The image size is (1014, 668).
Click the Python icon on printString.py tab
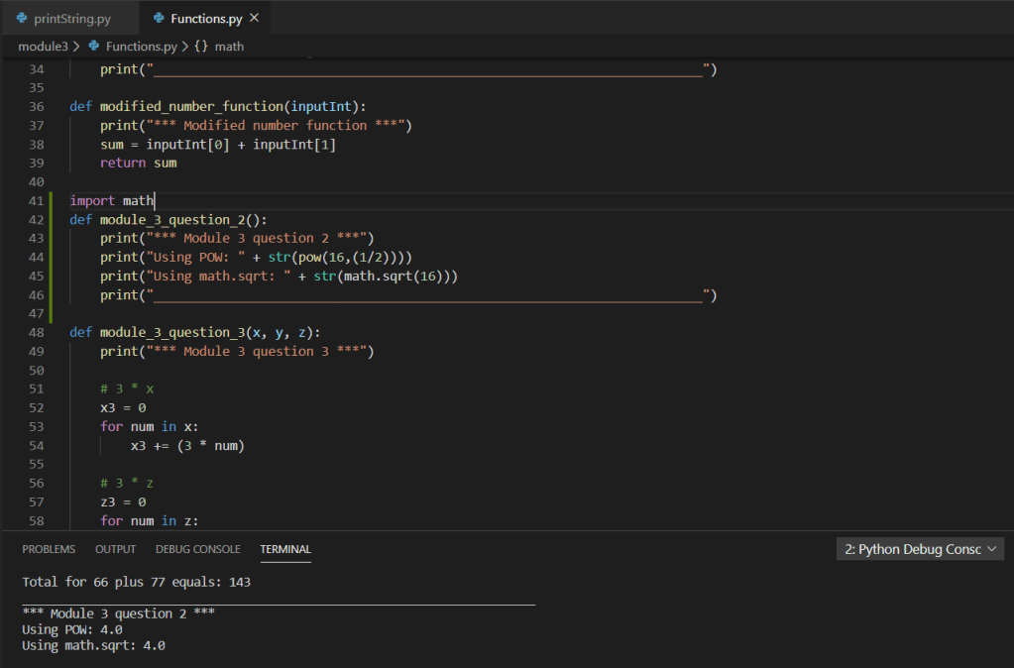(x=21, y=19)
